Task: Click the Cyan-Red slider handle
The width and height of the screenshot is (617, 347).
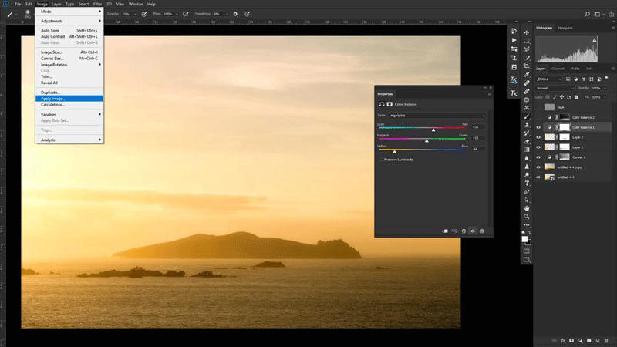Action: coord(433,130)
